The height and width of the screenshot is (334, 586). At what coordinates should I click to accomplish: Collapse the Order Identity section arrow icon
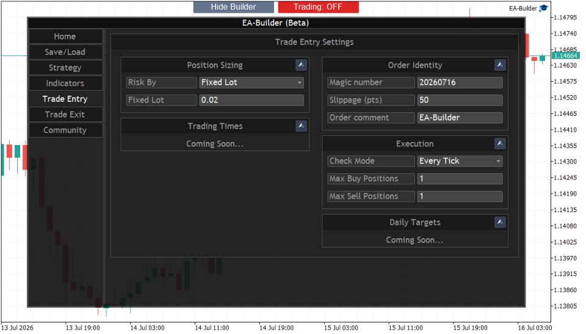(x=500, y=65)
